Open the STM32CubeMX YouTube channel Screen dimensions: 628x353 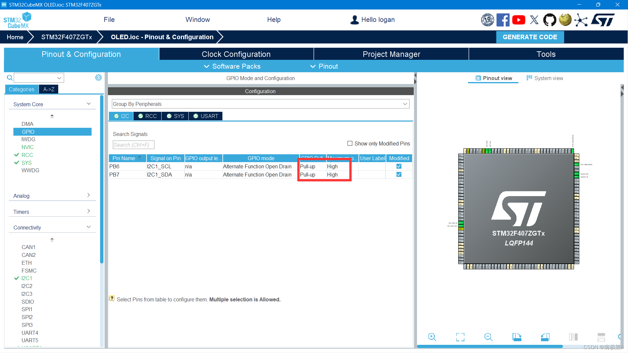(518, 20)
